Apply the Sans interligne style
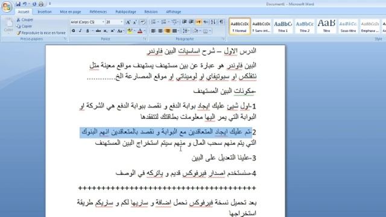 point(261,26)
